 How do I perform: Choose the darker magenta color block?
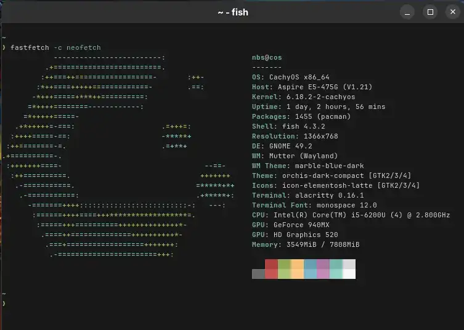[x=323, y=264]
